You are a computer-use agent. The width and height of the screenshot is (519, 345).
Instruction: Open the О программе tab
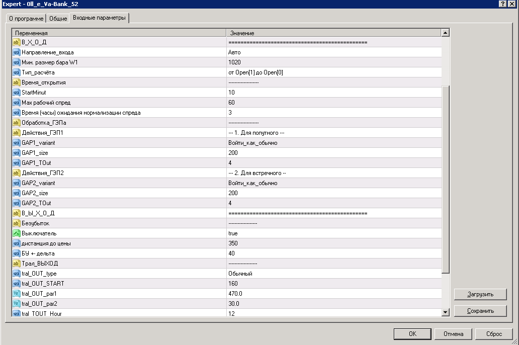pyautogui.click(x=26, y=19)
